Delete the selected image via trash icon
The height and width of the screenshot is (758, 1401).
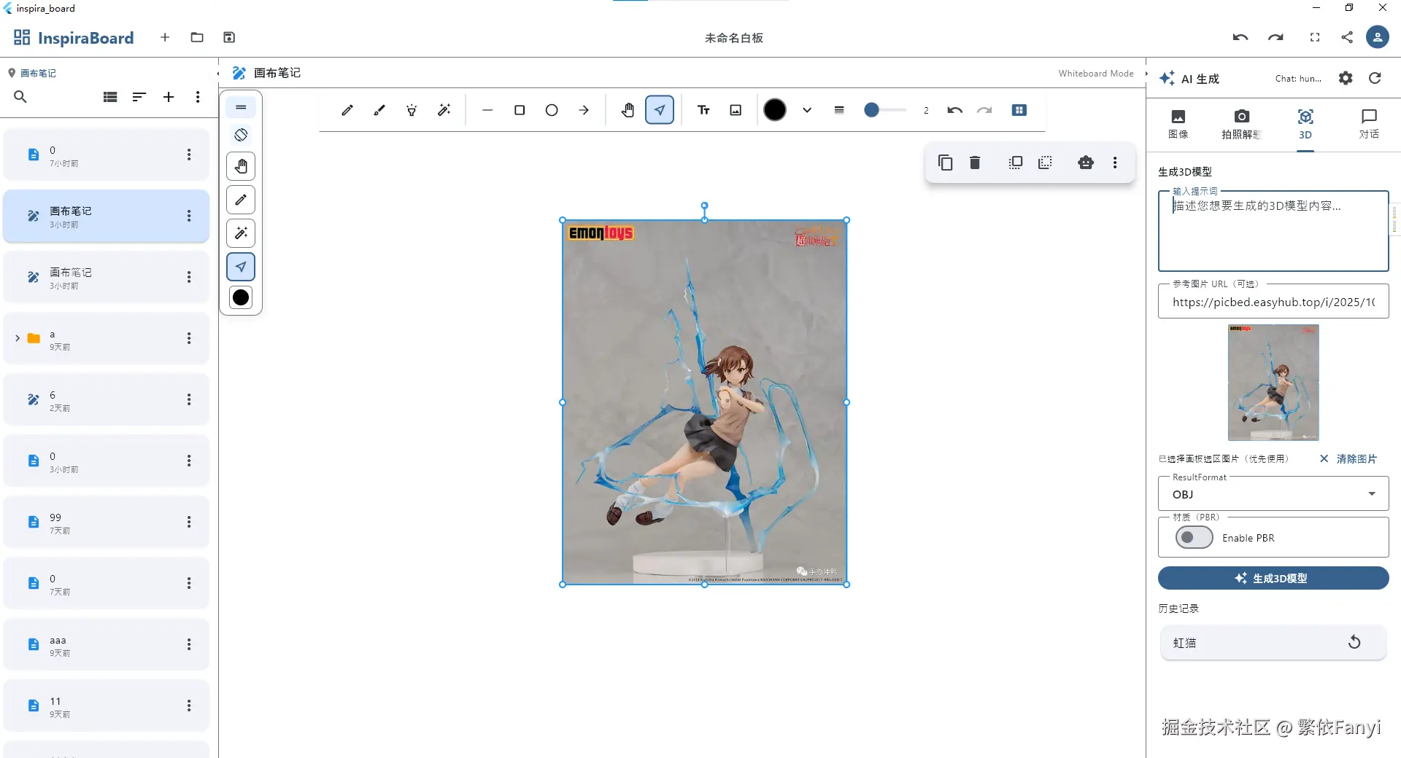click(x=974, y=162)
